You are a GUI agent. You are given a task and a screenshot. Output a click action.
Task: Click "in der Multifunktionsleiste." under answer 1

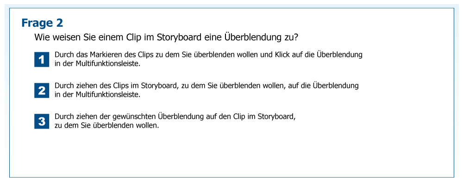97,64
